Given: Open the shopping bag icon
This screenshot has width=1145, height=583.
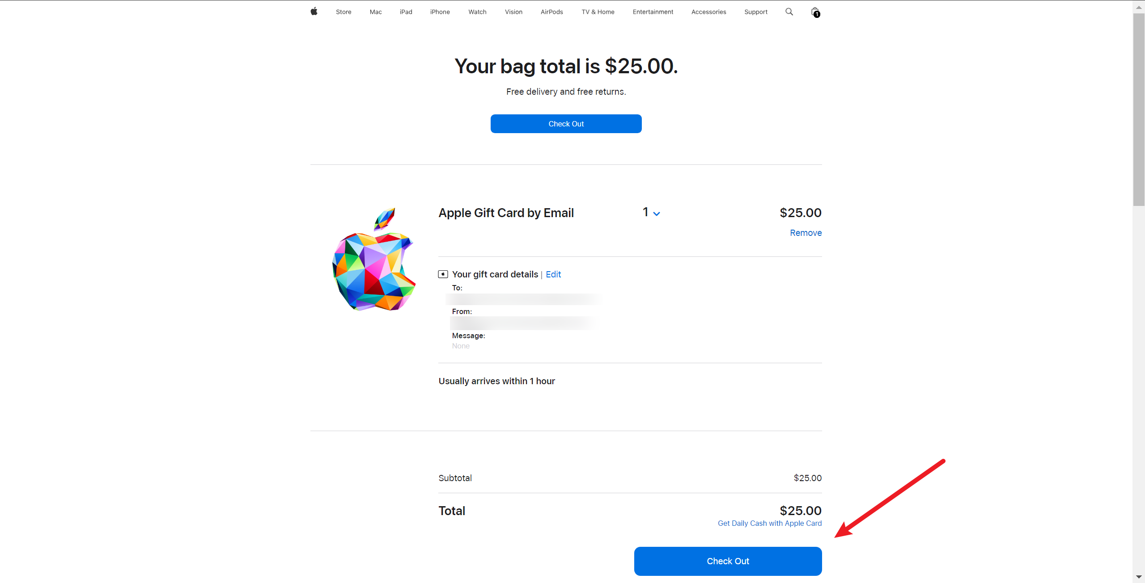Looking at the screenshot, I should click(x=815, y=12).
